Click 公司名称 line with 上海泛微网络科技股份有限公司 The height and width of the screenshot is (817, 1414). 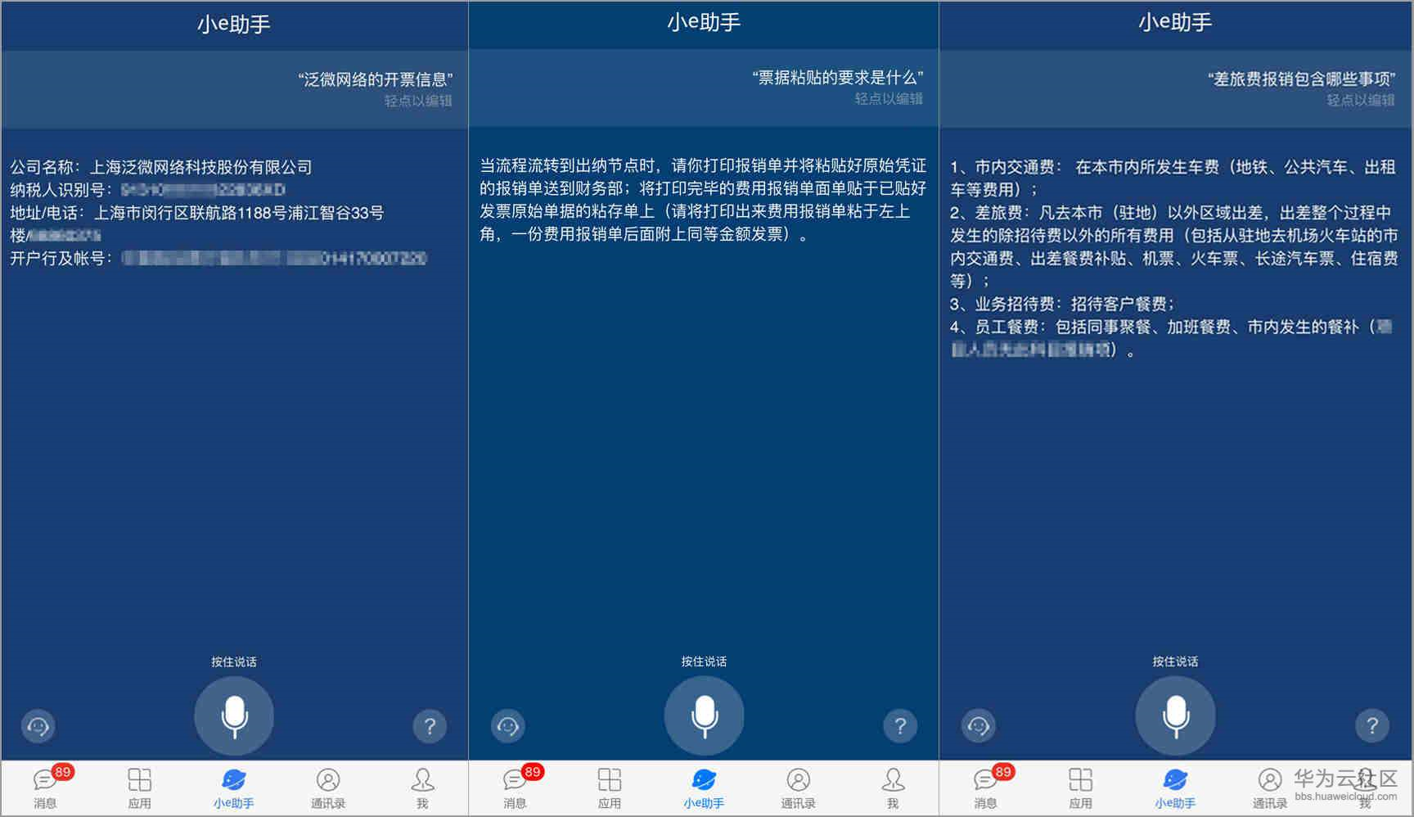[161, 167]
